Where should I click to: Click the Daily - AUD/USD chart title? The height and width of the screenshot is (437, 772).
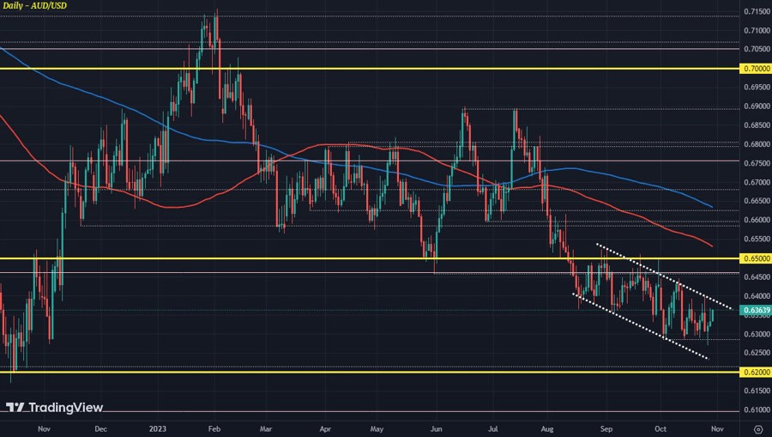[x=34, y=5]
